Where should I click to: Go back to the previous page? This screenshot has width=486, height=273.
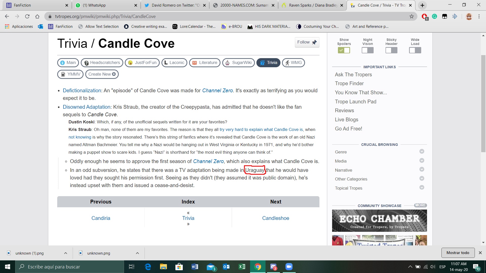[7, 16]
